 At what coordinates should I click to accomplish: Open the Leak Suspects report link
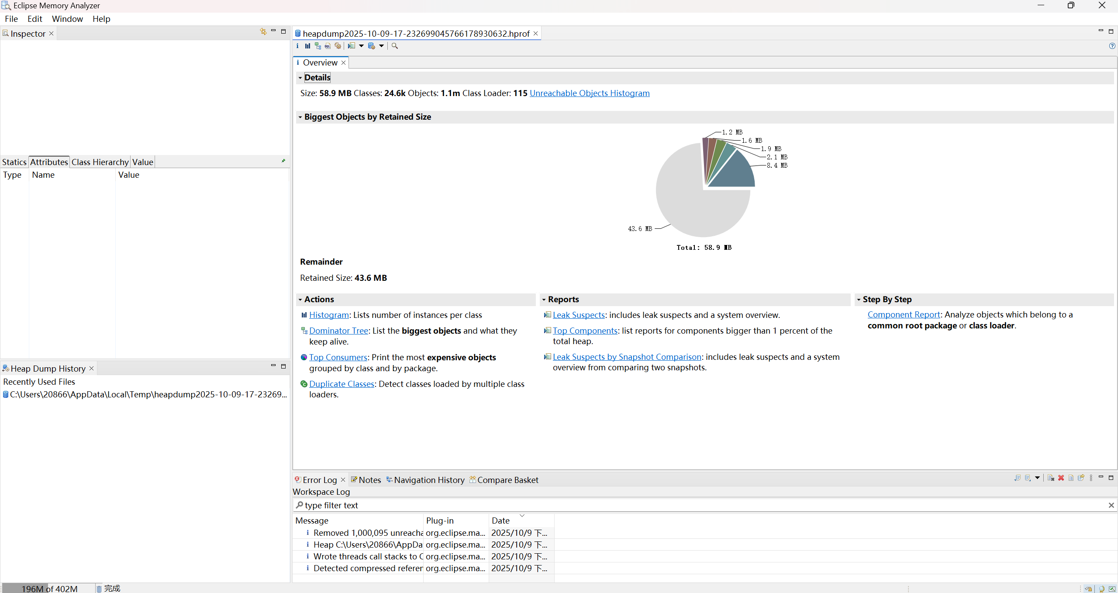[x=578, y=315]
